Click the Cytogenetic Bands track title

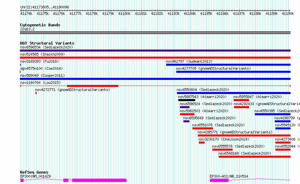click(40, 25)
